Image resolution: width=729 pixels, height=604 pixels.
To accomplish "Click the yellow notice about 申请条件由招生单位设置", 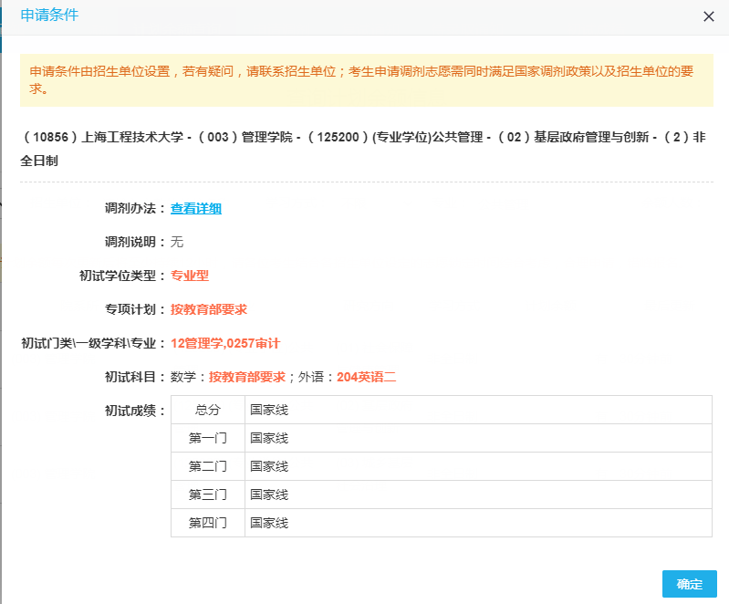I will [367, 80].
